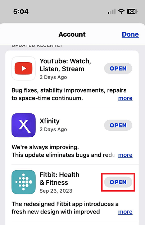Tap the YouTube app icon

[x=23, y=68]
